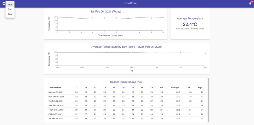This screenshot has width=254, height=125.
Task: Click the 22.4°C average value
Action: click(x=190, y=24)
